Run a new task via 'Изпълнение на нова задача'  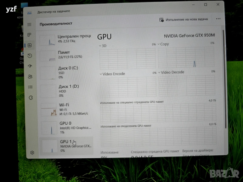183,19
